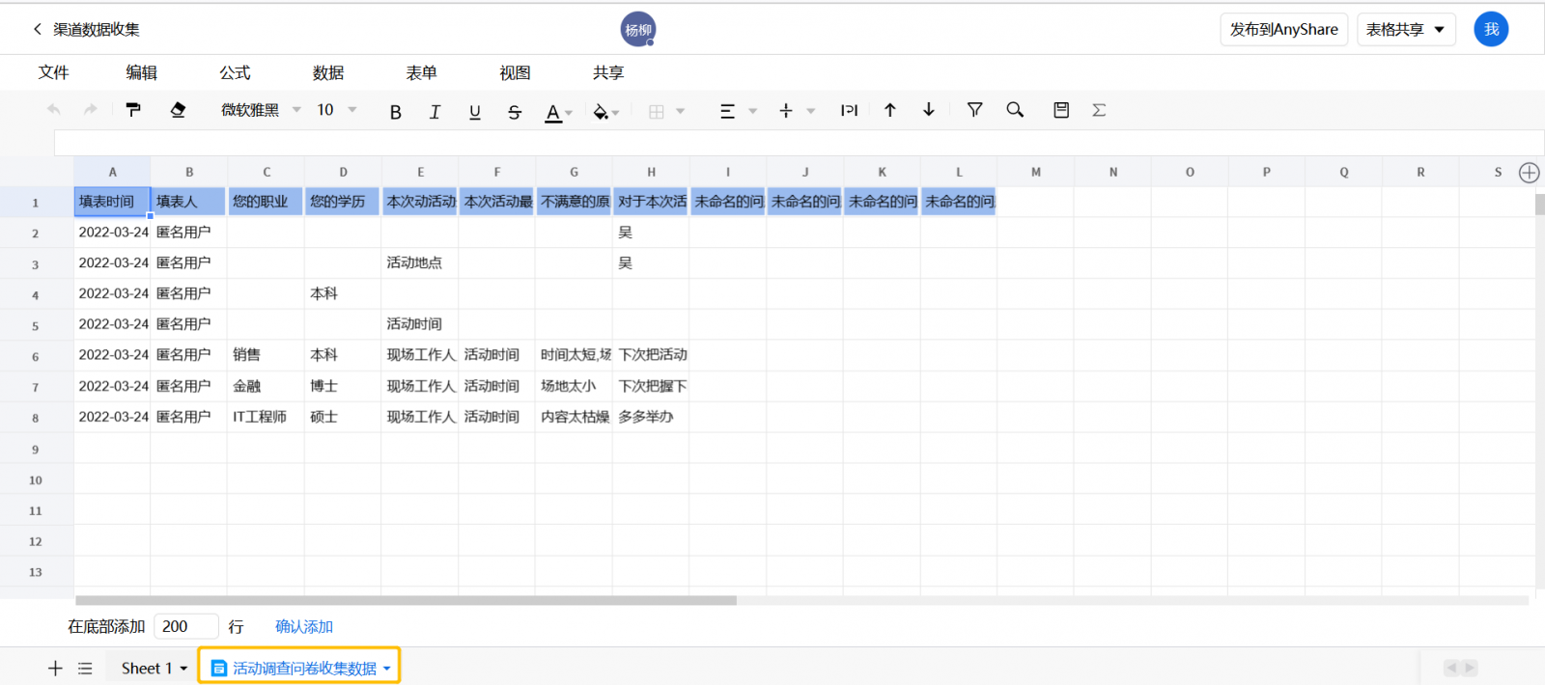1545x685 pixels.
Task: Click the 发布到AnyShare button
Action: [1284, 30]
